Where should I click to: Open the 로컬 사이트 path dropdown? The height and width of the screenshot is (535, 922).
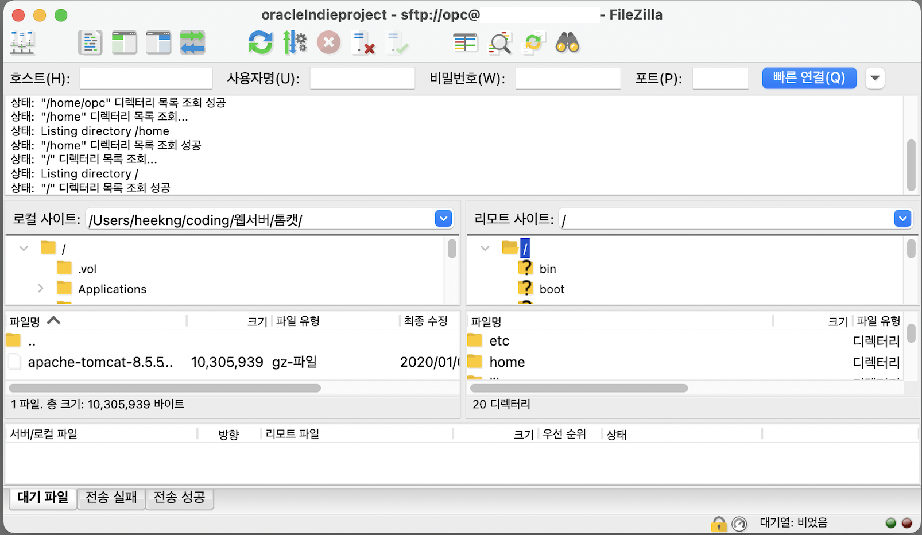(443, 219)
